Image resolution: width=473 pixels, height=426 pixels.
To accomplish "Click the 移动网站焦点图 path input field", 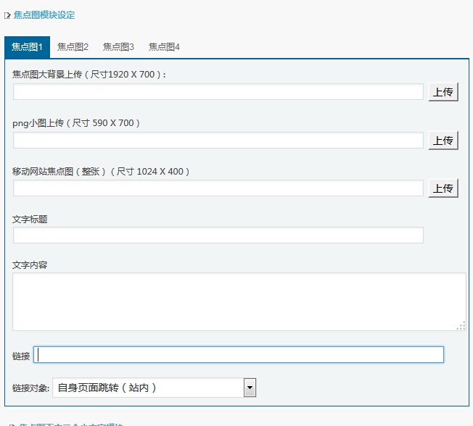I will 218,188.
